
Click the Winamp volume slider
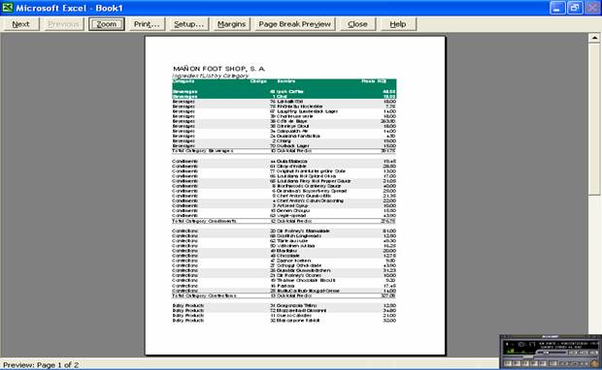coord(552,353)
